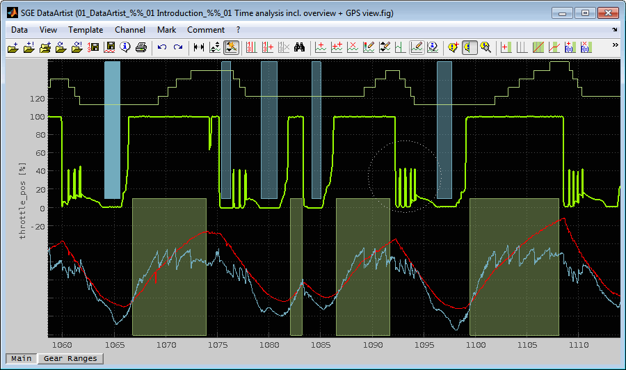Click the magnifier comment search icon
This screenshot has width=626, height=370.
pyautogui.click(x=485, y=47)
